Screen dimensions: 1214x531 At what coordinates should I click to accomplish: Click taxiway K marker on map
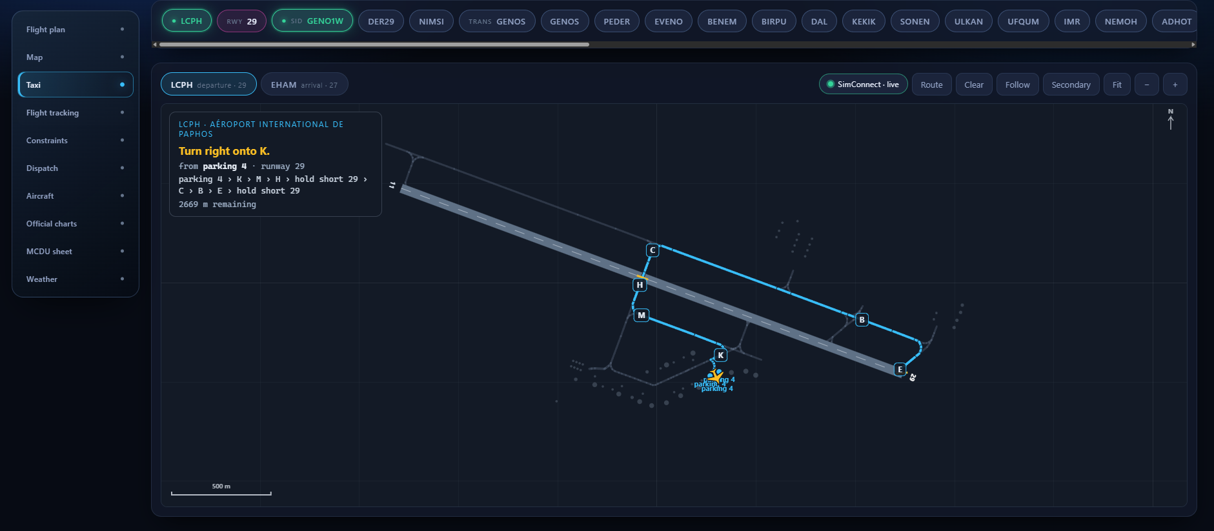(721, 356)
